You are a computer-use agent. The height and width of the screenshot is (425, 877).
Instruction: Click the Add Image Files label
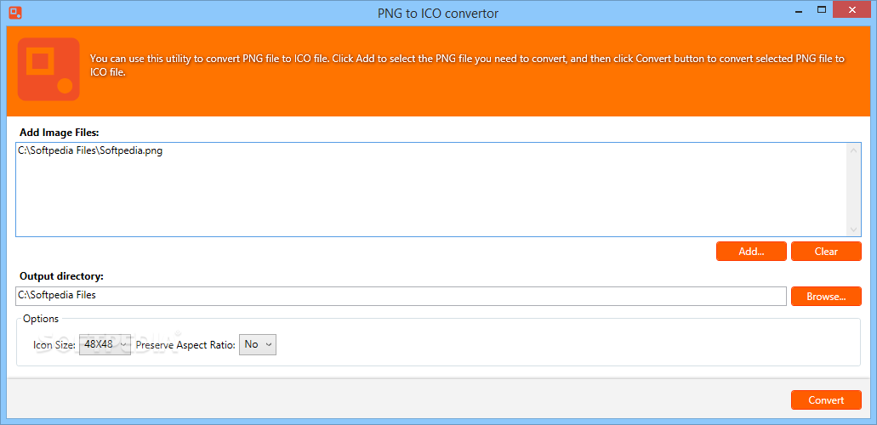coord(60,133)
